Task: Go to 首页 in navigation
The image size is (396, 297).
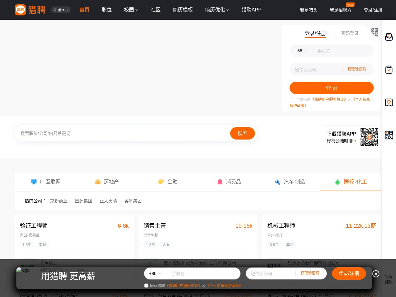Action: tap(84, 10)
